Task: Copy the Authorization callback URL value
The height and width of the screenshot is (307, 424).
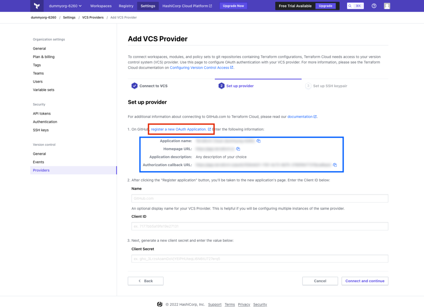Action: coord(335,165)
